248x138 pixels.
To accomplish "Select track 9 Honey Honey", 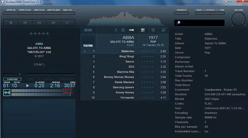I will 125,93.
